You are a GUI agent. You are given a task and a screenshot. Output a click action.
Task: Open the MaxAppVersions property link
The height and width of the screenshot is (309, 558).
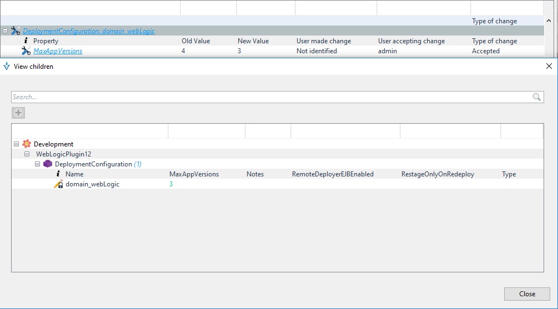(58, 51)
